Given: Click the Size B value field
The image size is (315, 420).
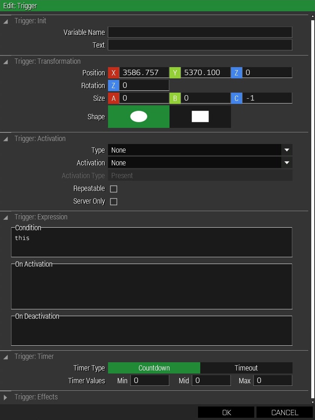Looking at the screenshot, I should click(205, 98).
